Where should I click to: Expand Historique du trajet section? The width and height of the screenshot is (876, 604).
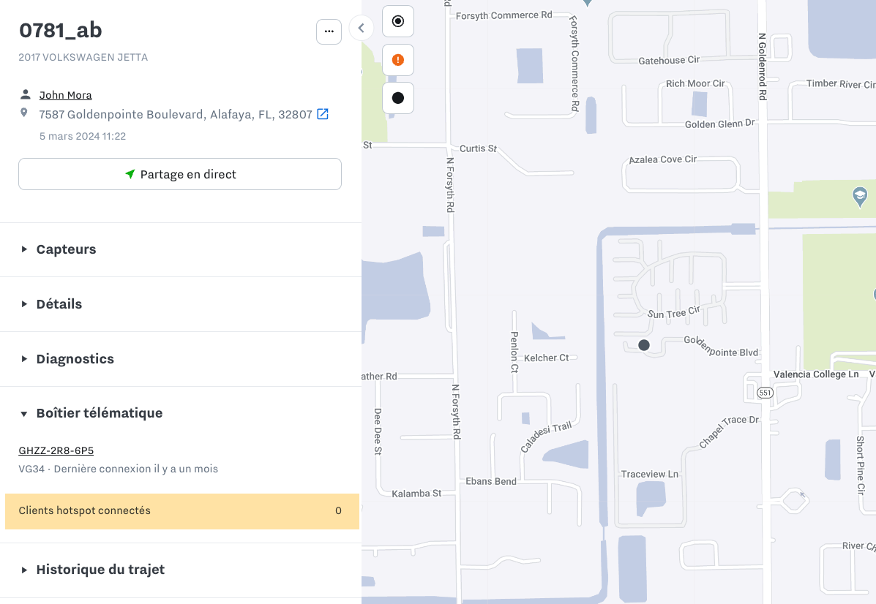100,570
